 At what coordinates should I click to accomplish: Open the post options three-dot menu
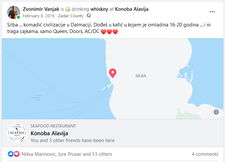pos(212,12)
